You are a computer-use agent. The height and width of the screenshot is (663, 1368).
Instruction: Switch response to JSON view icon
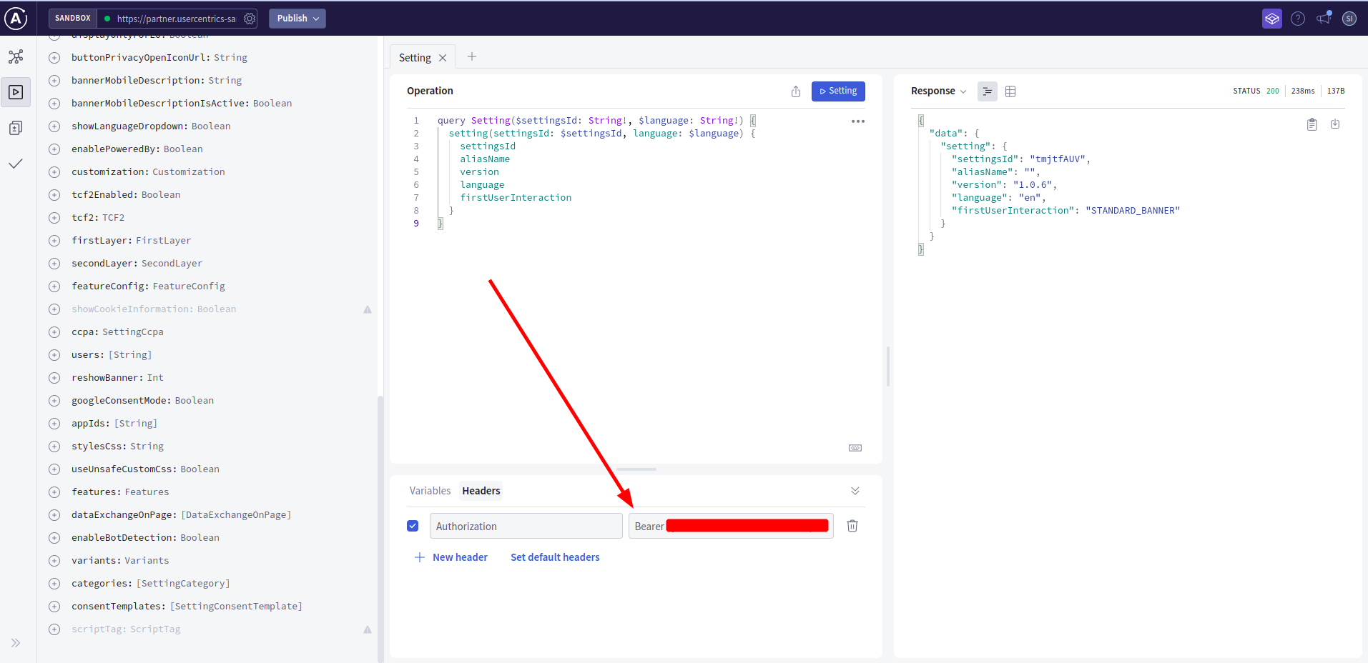(x=988, y=91)
